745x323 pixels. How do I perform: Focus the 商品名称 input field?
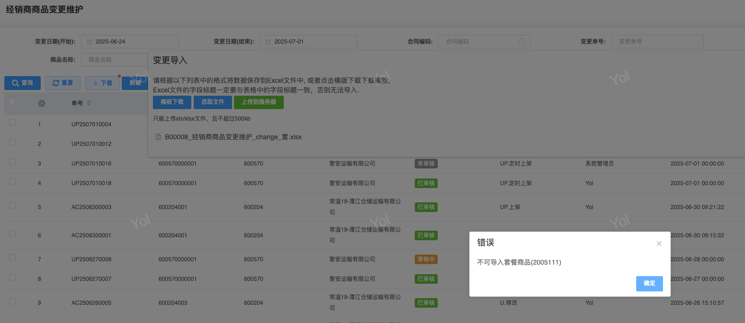pyautogui.click(x=115, y=60)
